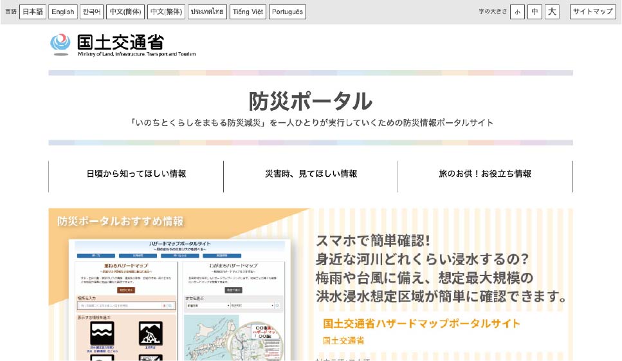Set font size to medium 中

tap(535, 12)
